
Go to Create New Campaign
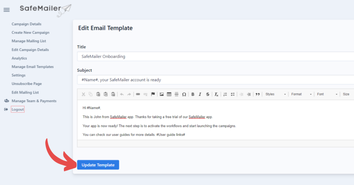click(30, 32)
